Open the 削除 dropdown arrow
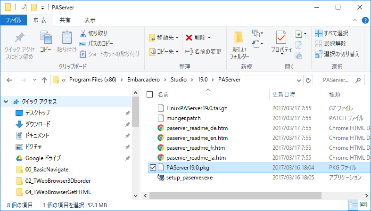The height and width of the screenshot is (211, 371). [209, 38]
